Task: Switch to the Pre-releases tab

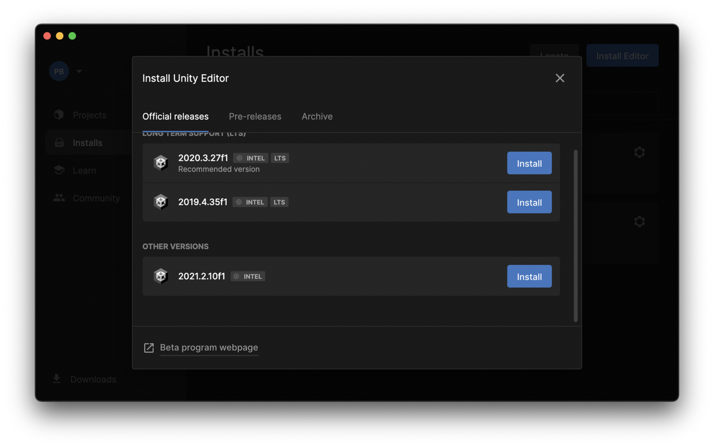Action: pos(255,116)
